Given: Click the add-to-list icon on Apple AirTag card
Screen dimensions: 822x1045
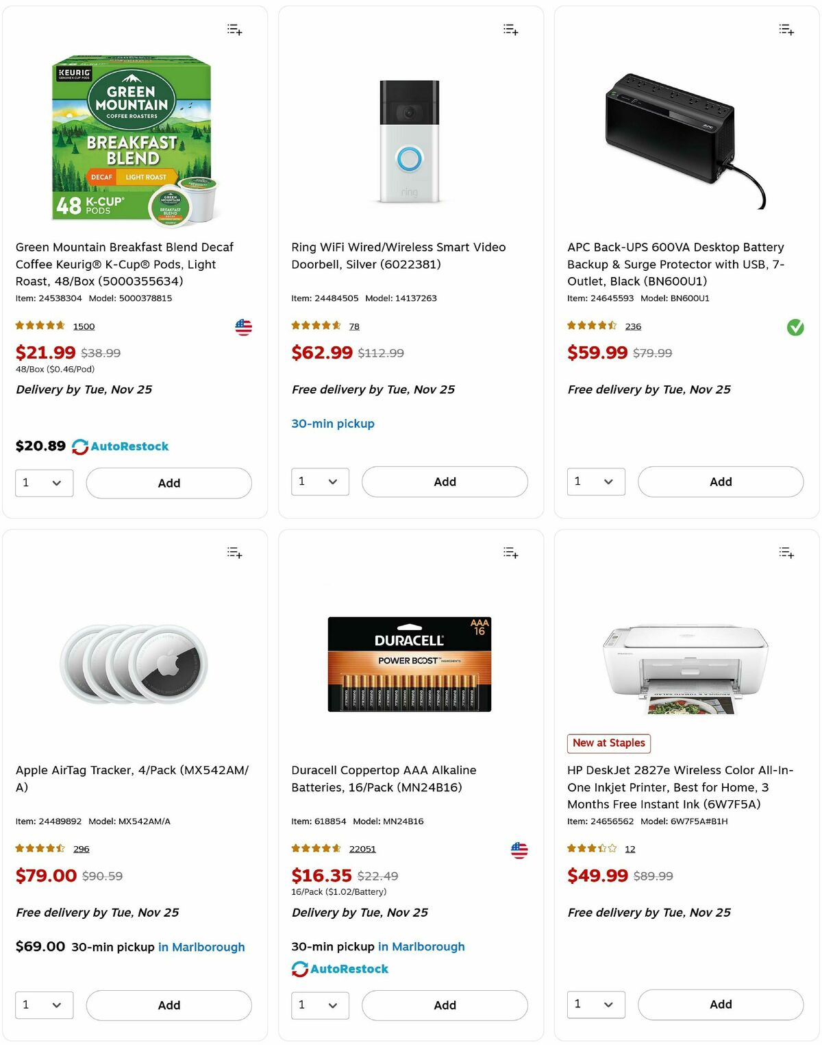Looking at the screenshot, I should coord(233,553).
